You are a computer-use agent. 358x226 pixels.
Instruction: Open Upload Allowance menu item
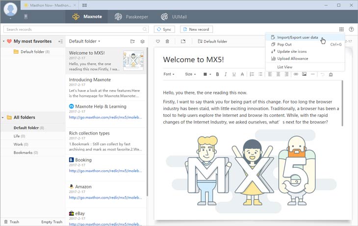[x=305, y=59]
